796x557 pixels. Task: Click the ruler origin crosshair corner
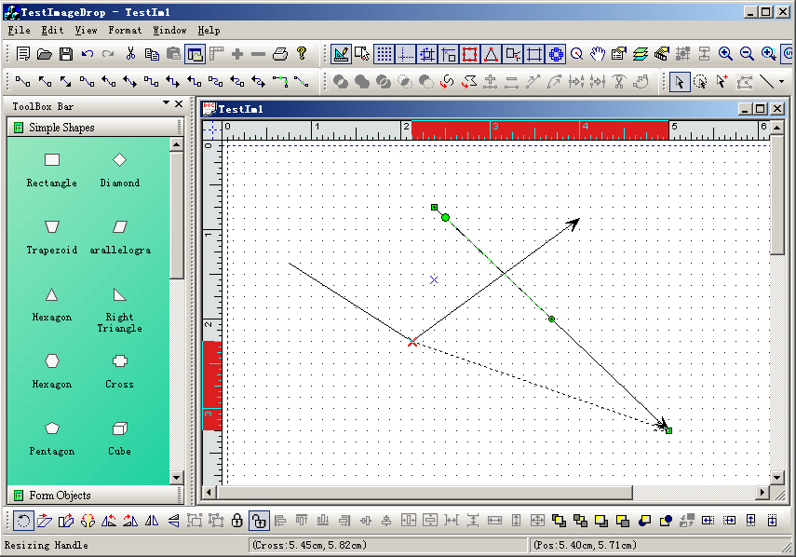pos(212,130)
